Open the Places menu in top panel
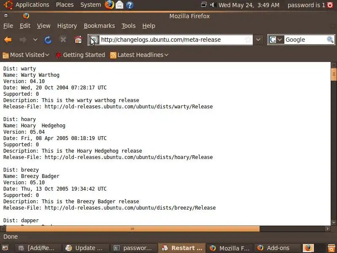 65,5
